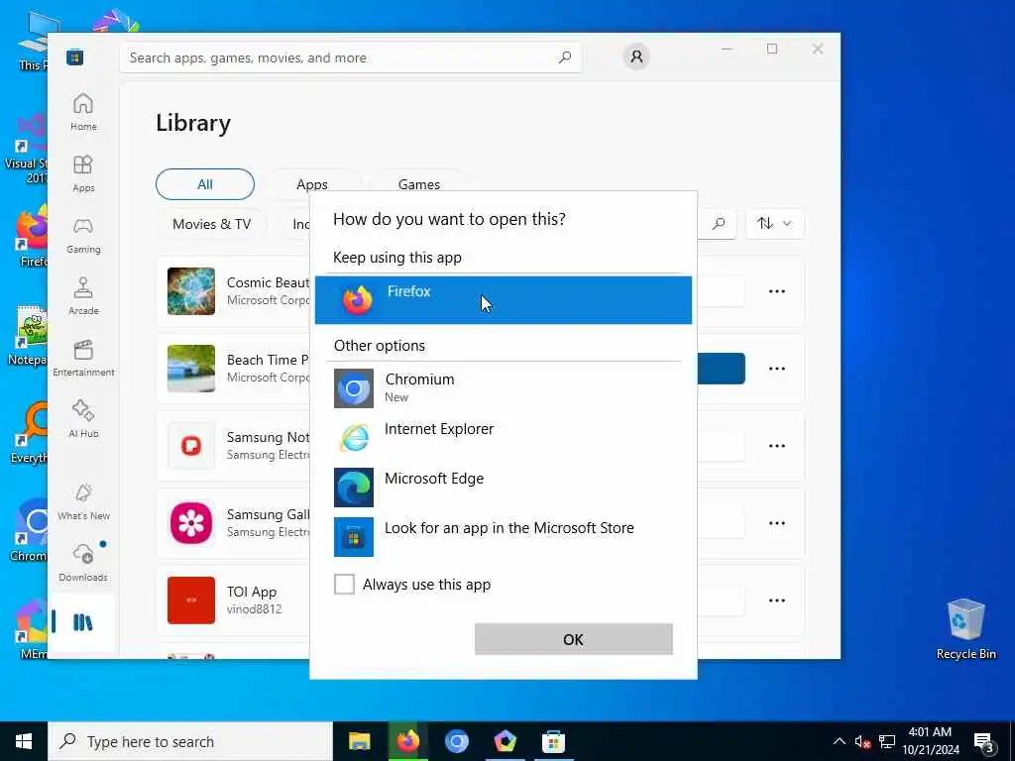Open Home in the Store sidebar
The height and width of the screenshot is (761, 1015).
coord(83,112)
